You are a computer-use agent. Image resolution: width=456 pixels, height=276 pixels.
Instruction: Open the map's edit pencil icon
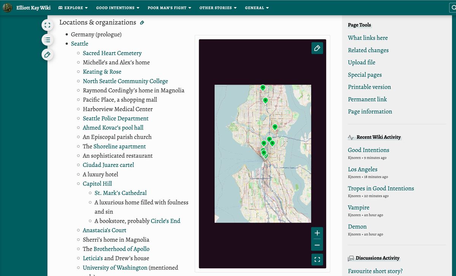tap(317, 48)
